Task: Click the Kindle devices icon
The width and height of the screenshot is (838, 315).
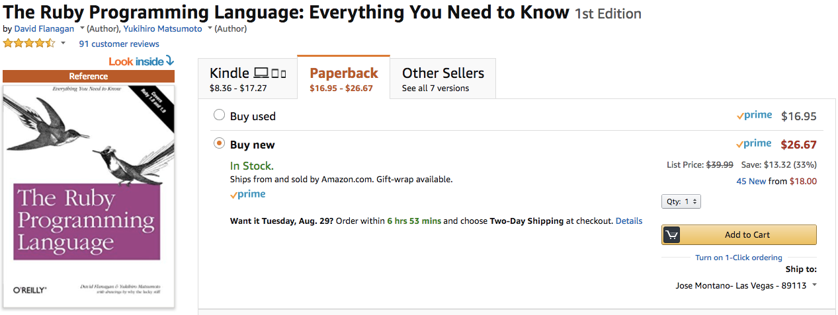Action: 271,73
